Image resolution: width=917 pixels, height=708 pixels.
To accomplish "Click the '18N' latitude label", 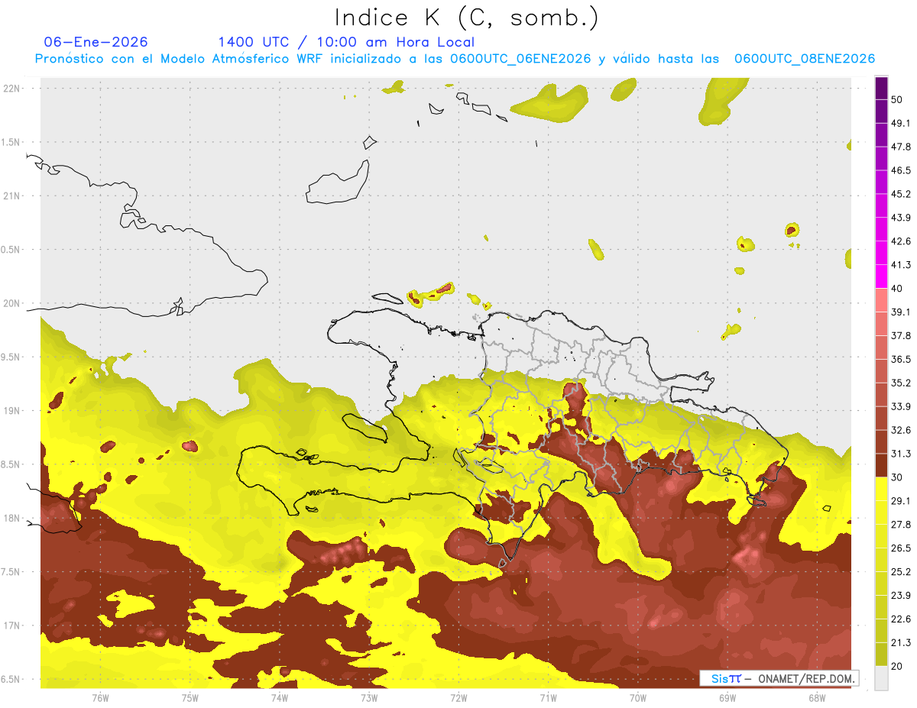I will click(x=12, y=518).
